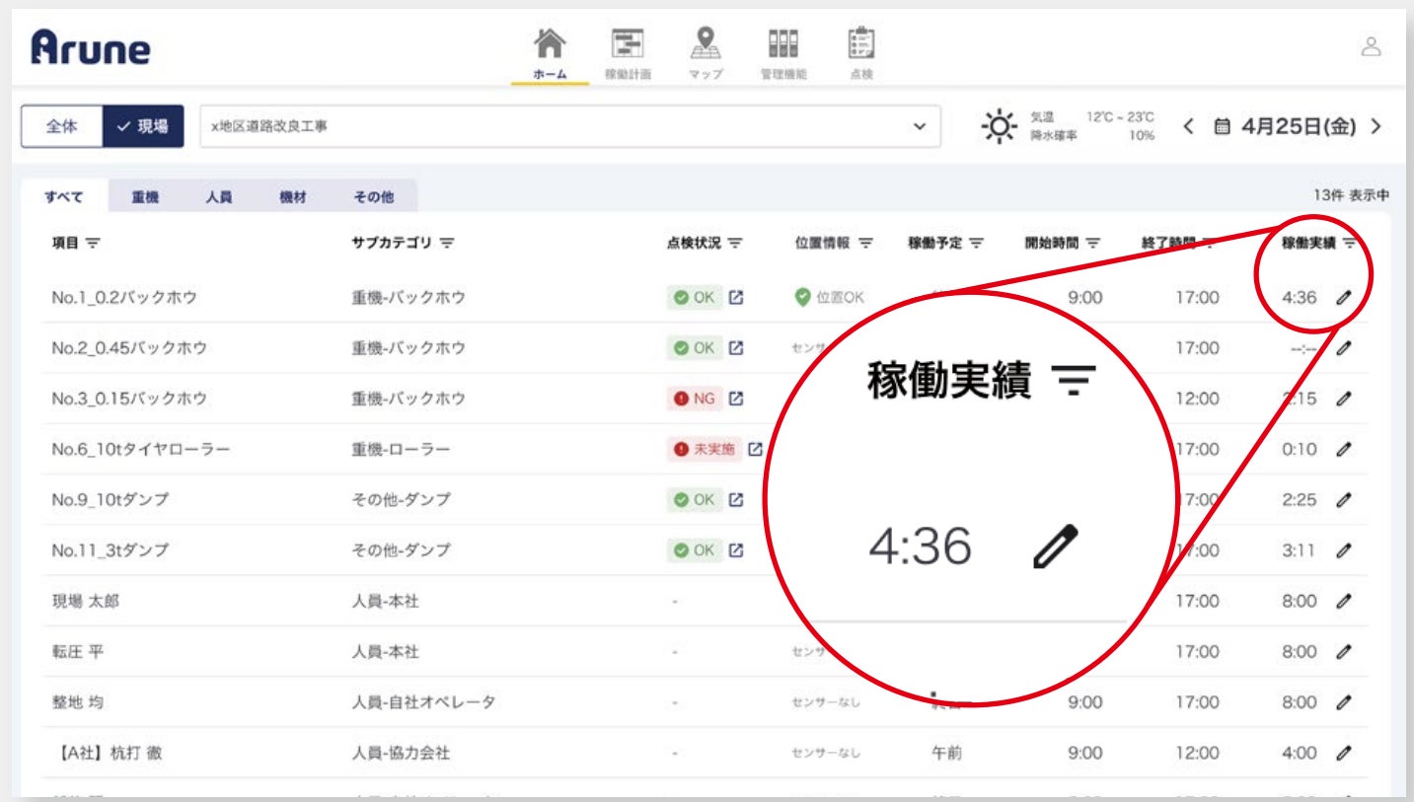This screenshot has width=1414, height=802.
Task: Click the Arune logo
Action: (90, 46)
